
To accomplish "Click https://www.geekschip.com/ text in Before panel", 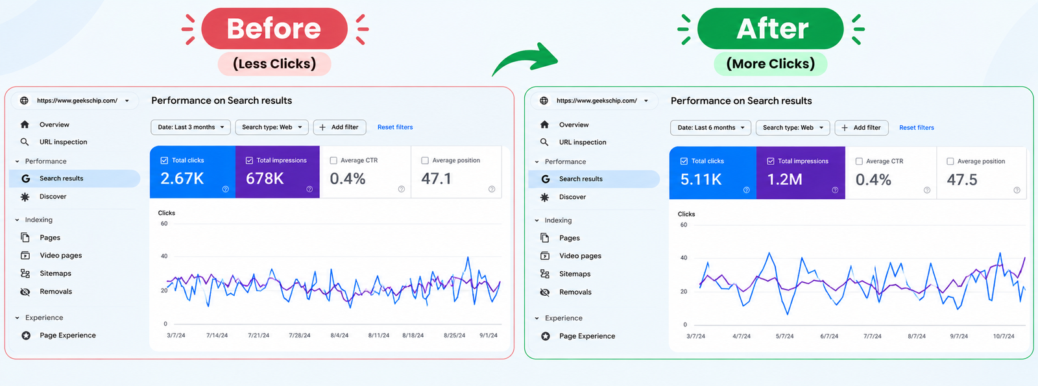I will click(77, 101).
